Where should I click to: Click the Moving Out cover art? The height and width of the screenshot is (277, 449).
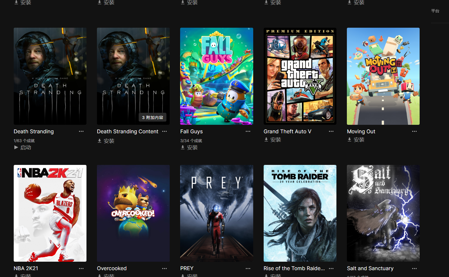pos(383,76)
